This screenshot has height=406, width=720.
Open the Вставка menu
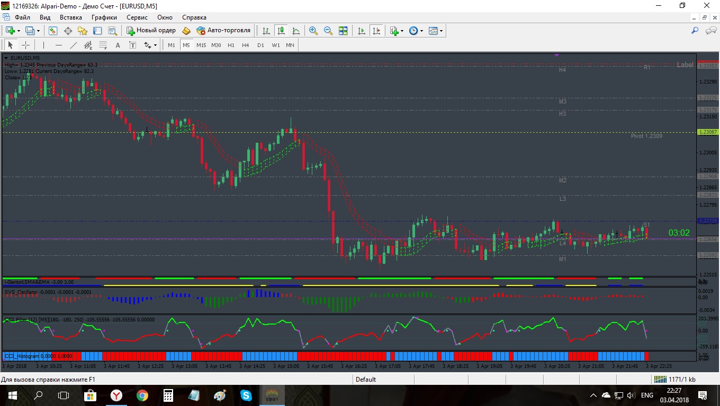(x=71, y=17)
